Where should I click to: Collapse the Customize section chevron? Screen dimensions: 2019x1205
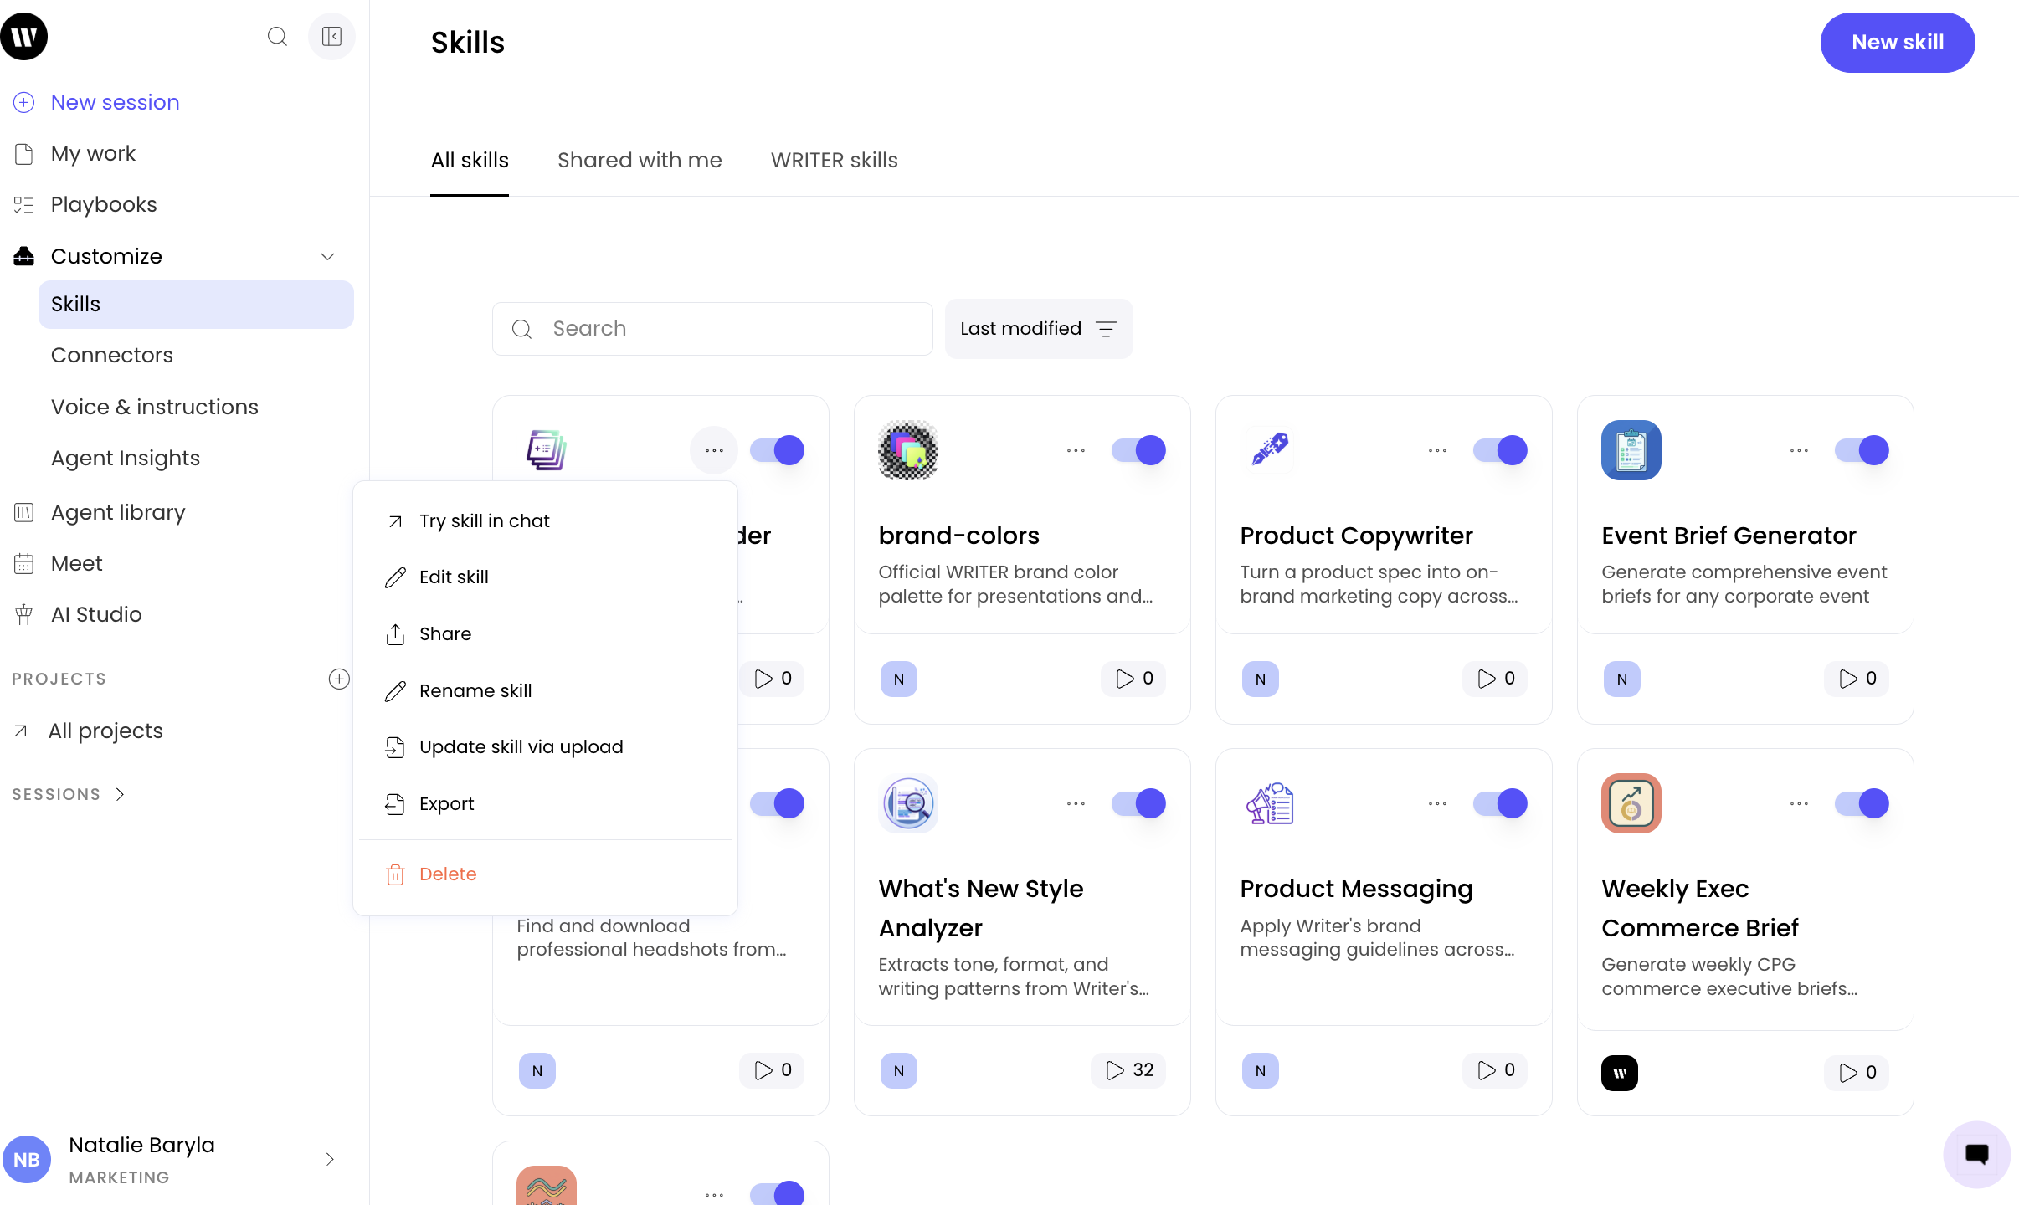pos(328,256)
